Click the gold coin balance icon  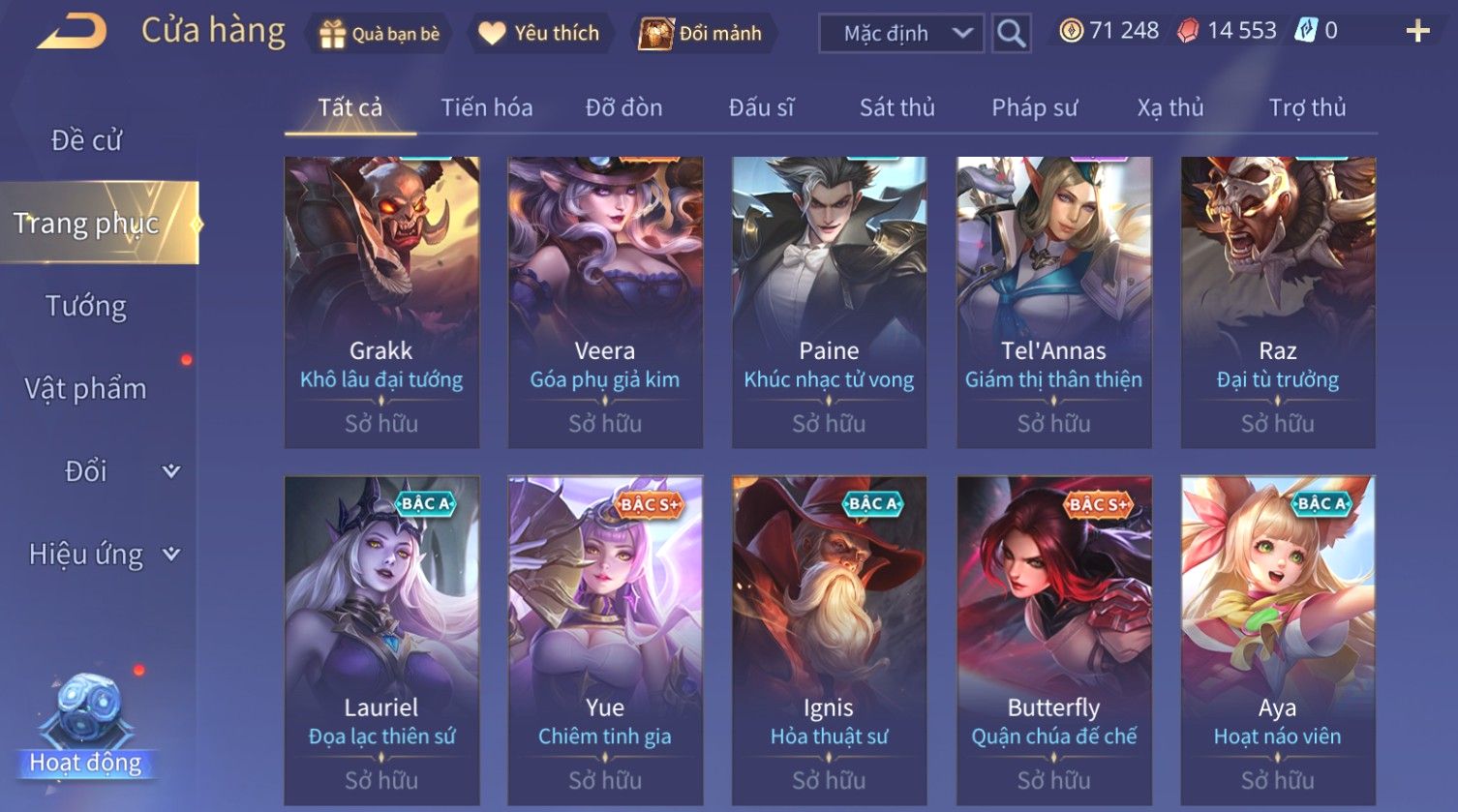(1071, 32)
